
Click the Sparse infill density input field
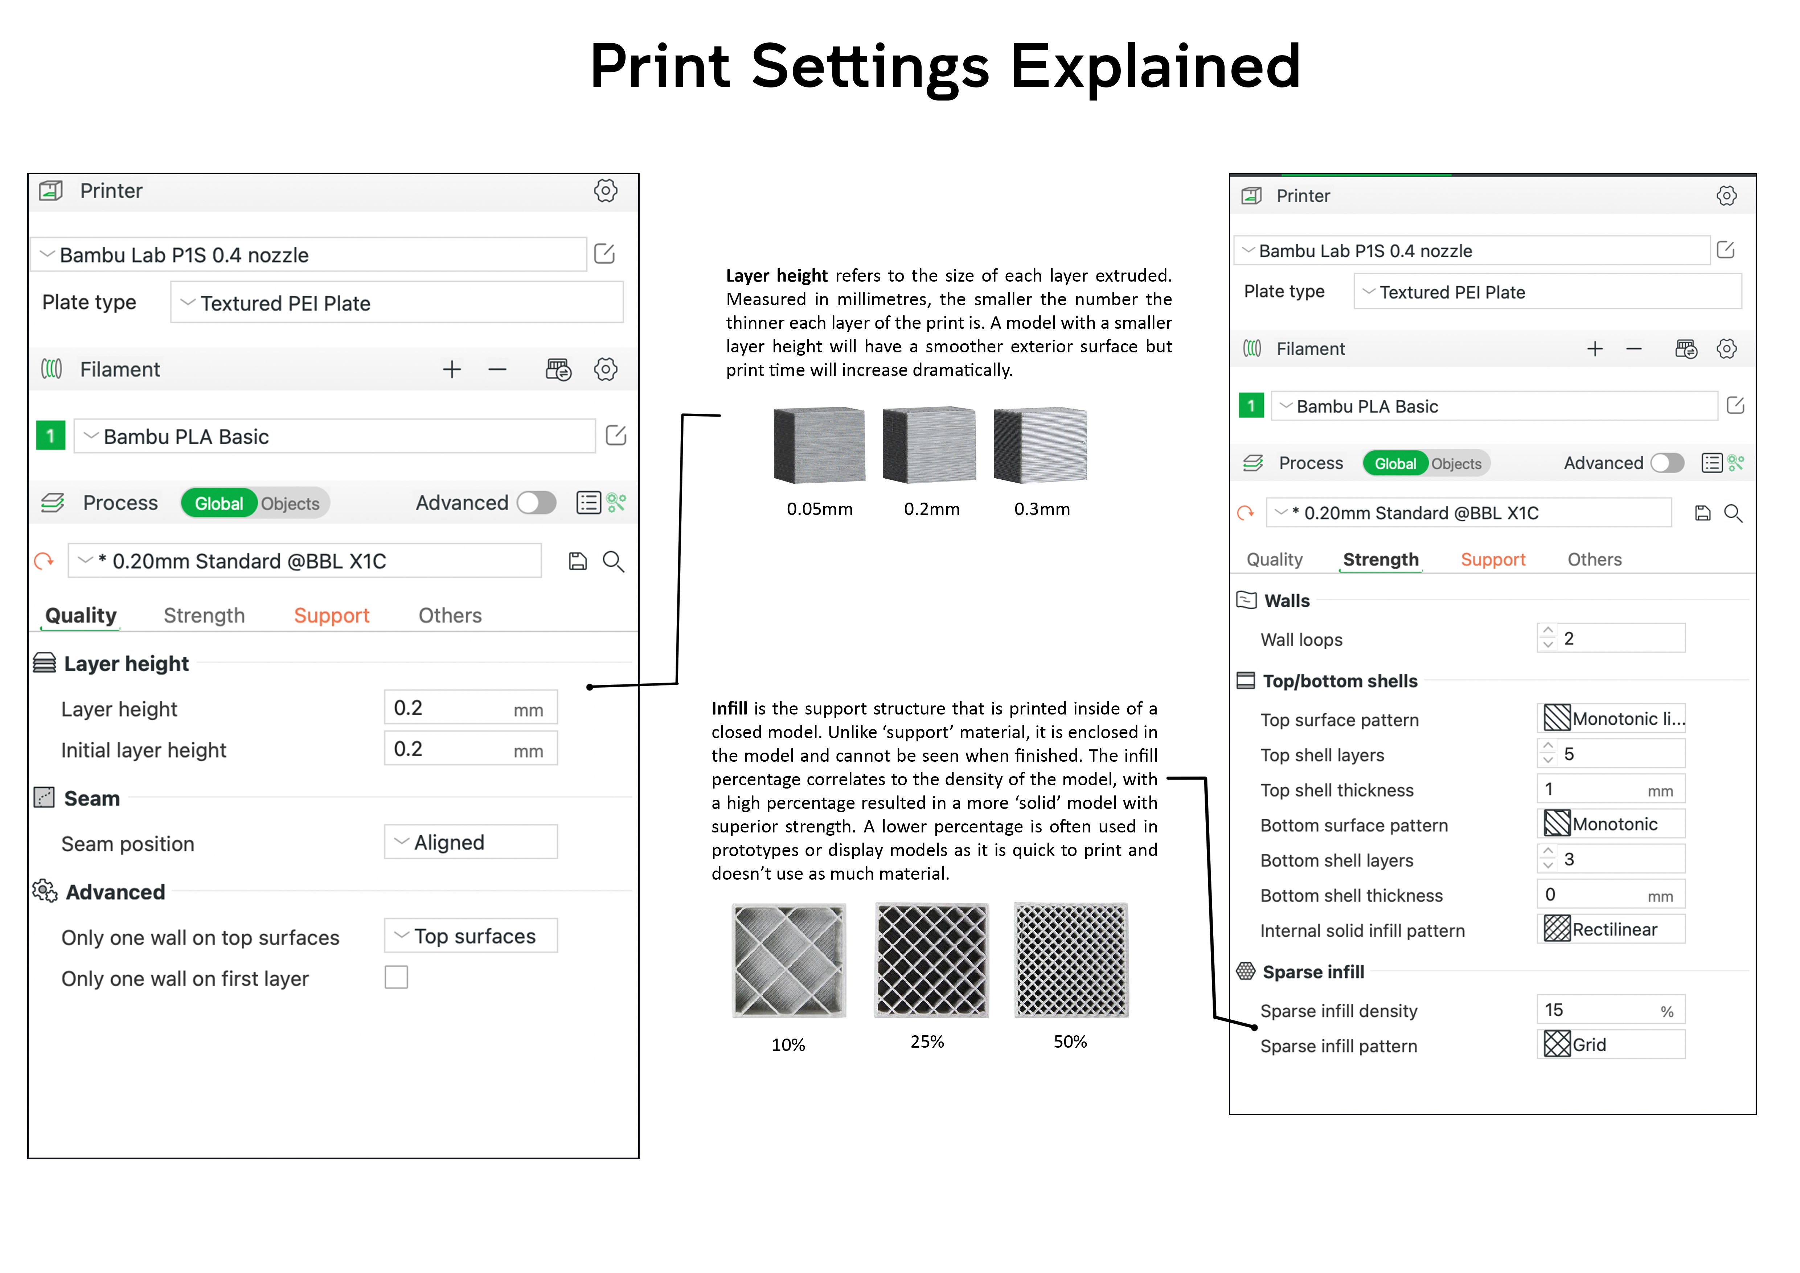(1610, 1010)
